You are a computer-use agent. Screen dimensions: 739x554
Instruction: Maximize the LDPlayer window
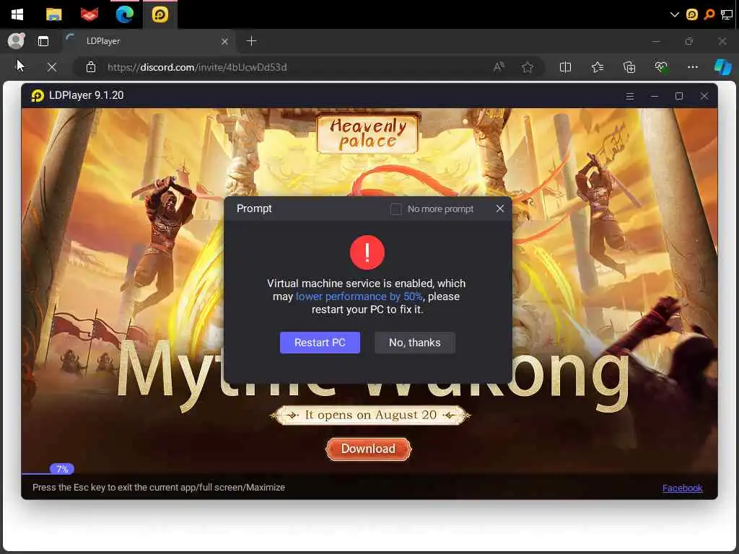[x=679, y=96]
